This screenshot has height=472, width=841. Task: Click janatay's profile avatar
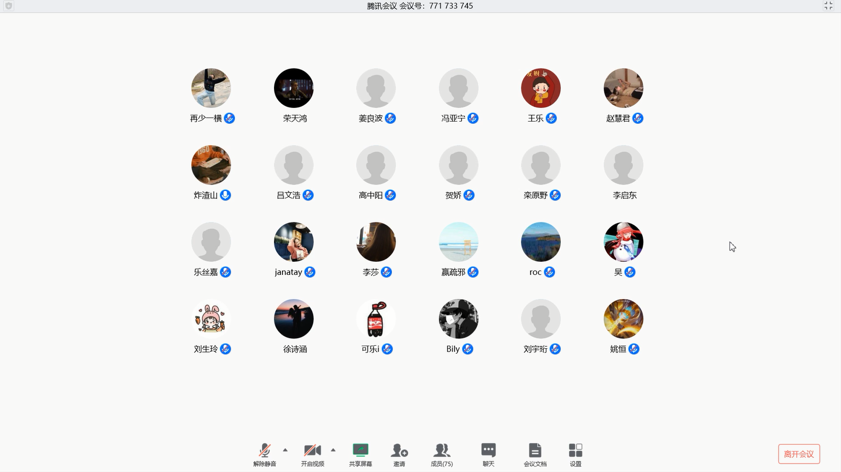[294, 242]
